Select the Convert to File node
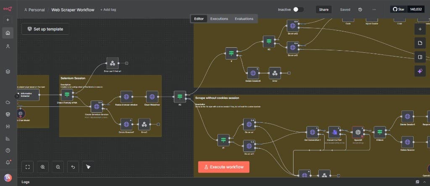This screenshot has height=186, width=430. point(334,132)
